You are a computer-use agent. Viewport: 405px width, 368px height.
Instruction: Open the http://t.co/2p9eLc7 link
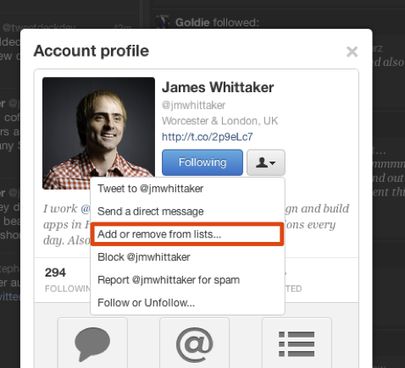[207, 137]
